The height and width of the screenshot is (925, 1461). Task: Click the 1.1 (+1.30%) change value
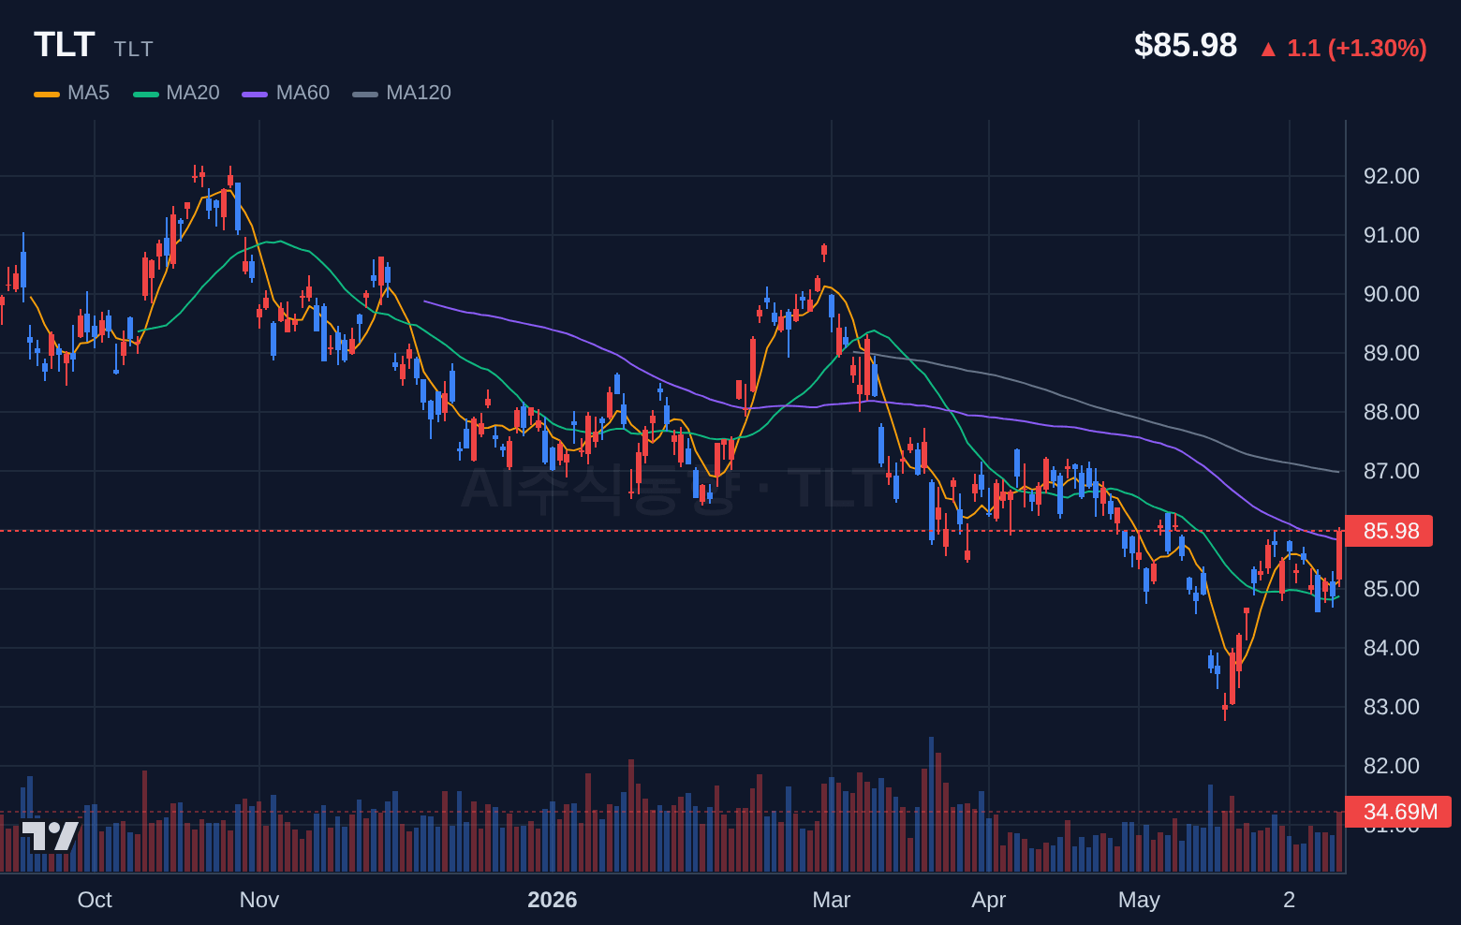tap(1357, 48)
